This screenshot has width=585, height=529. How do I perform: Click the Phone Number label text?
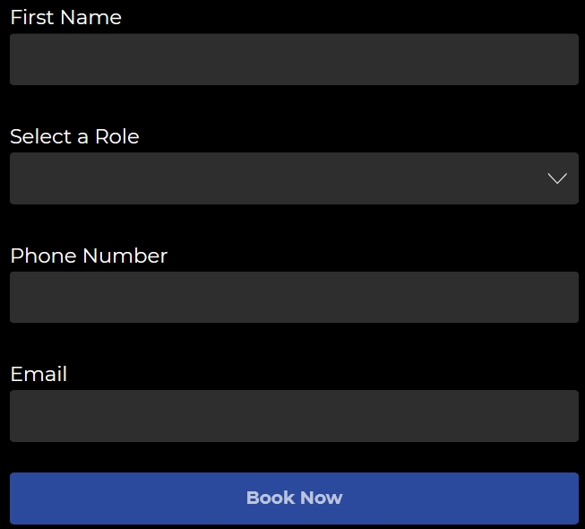click(89, 256)
